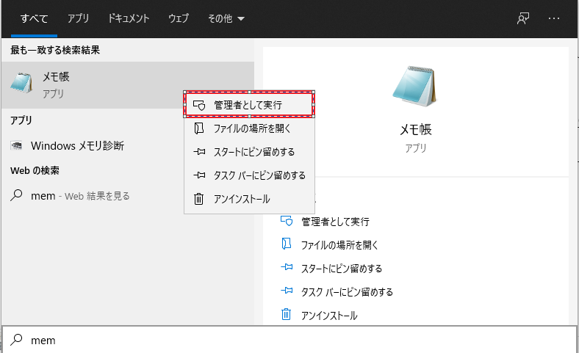The height and width of the screenshot is (353, 579).
Task: Click メモ帳 title in preview pane
Action: pos(415,129)
